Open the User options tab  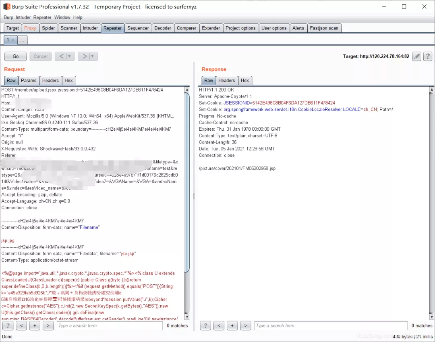pyautogui.click(x=274, y=28)
